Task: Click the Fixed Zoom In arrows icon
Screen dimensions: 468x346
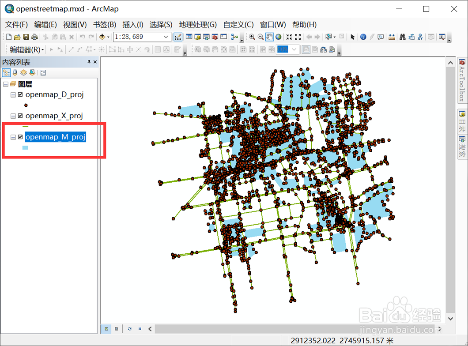Action: tap(289, 37)
